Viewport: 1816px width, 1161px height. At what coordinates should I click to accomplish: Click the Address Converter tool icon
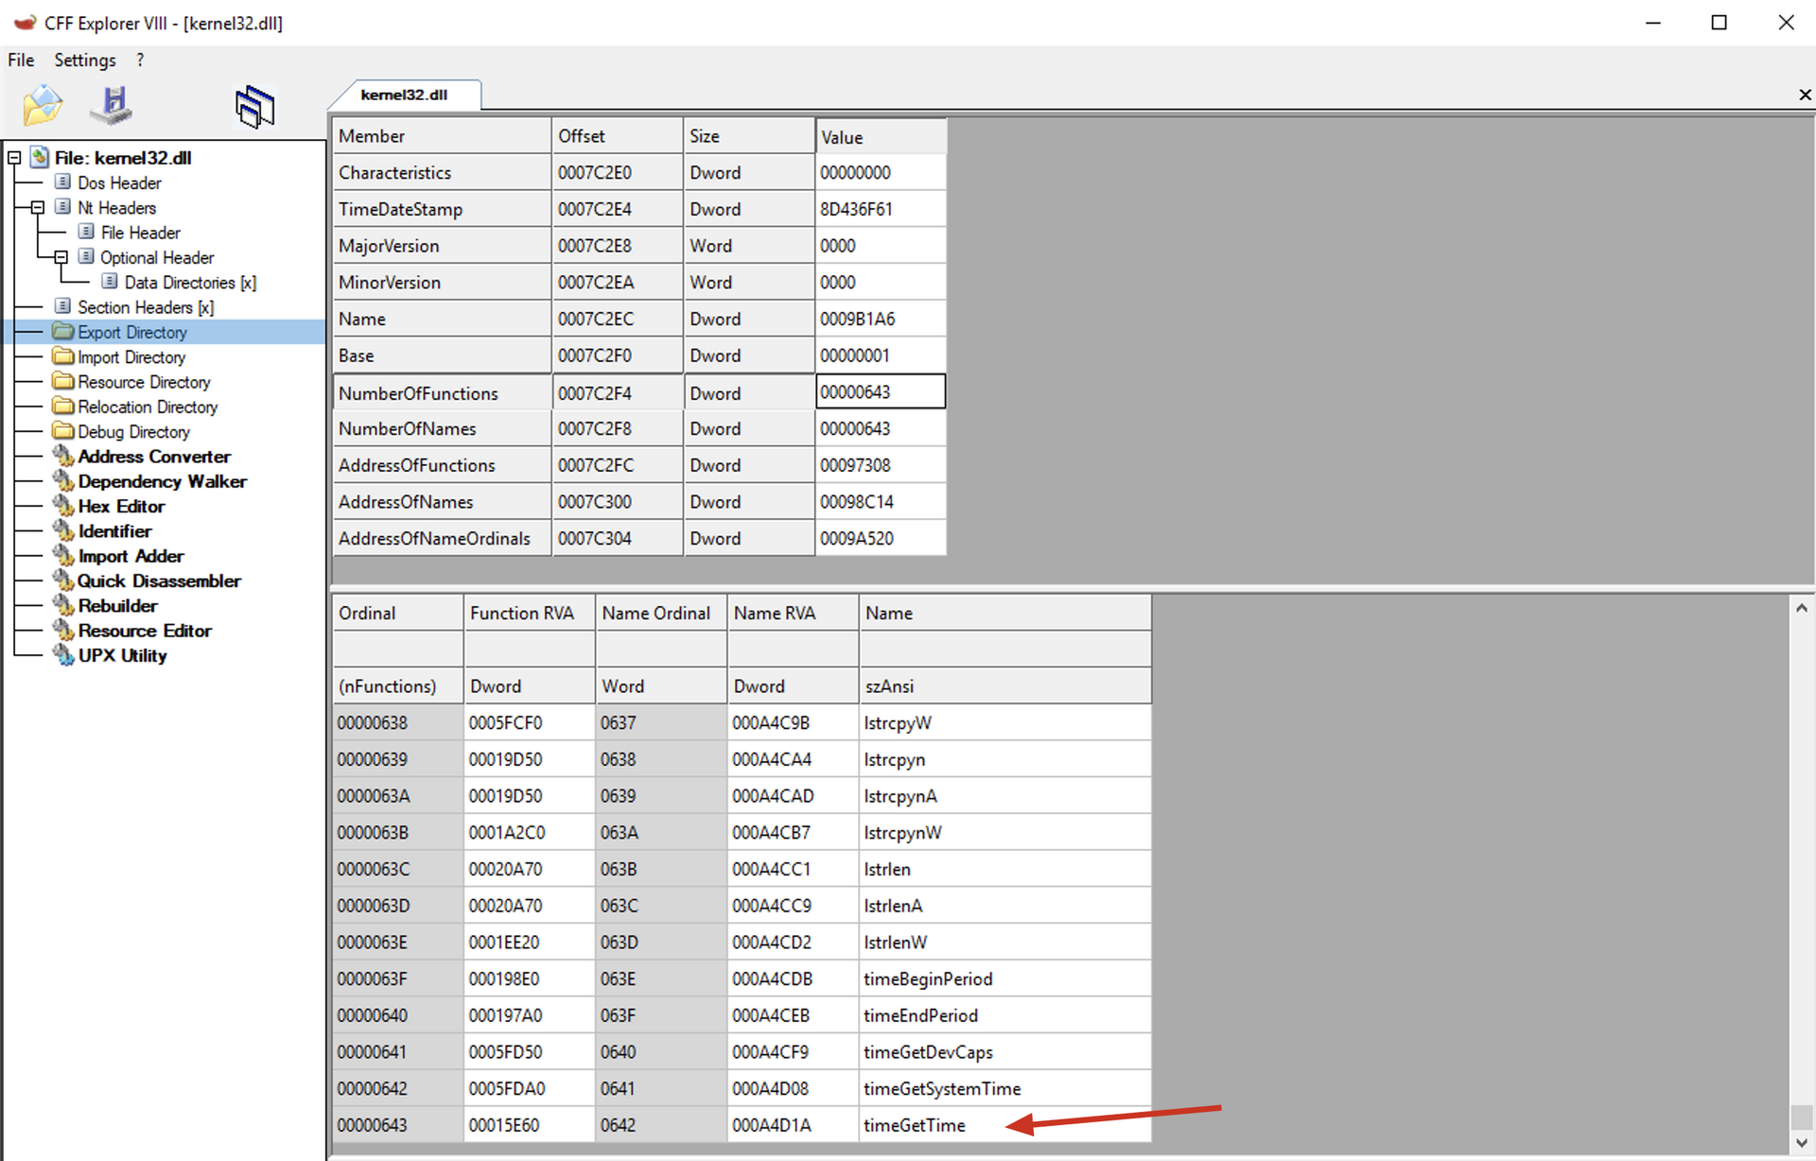63,456
